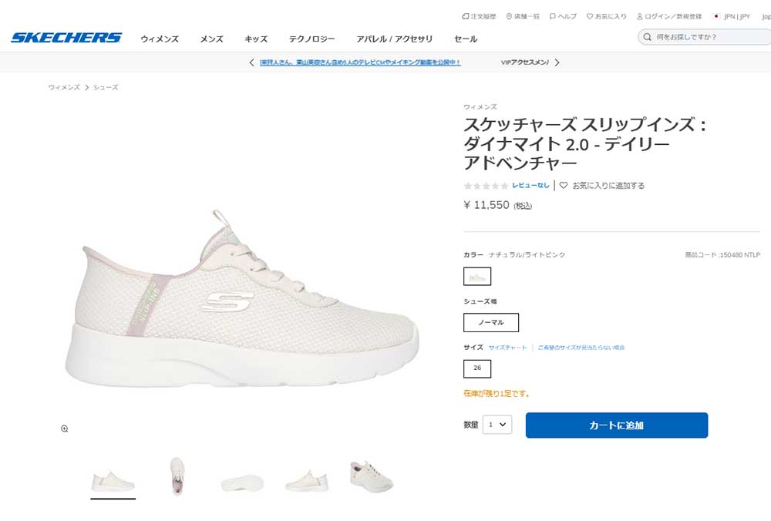Screen dimensions: 771x521
Task: Open the セール menu
Action: pyautogui.click(x=466, y=39)
